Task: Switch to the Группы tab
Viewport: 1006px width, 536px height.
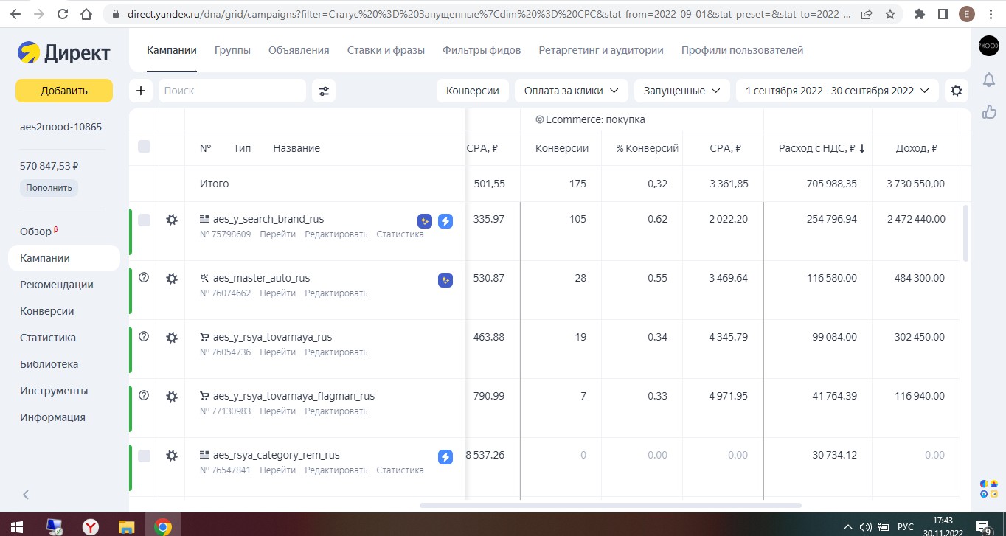Action: [232, 50]
